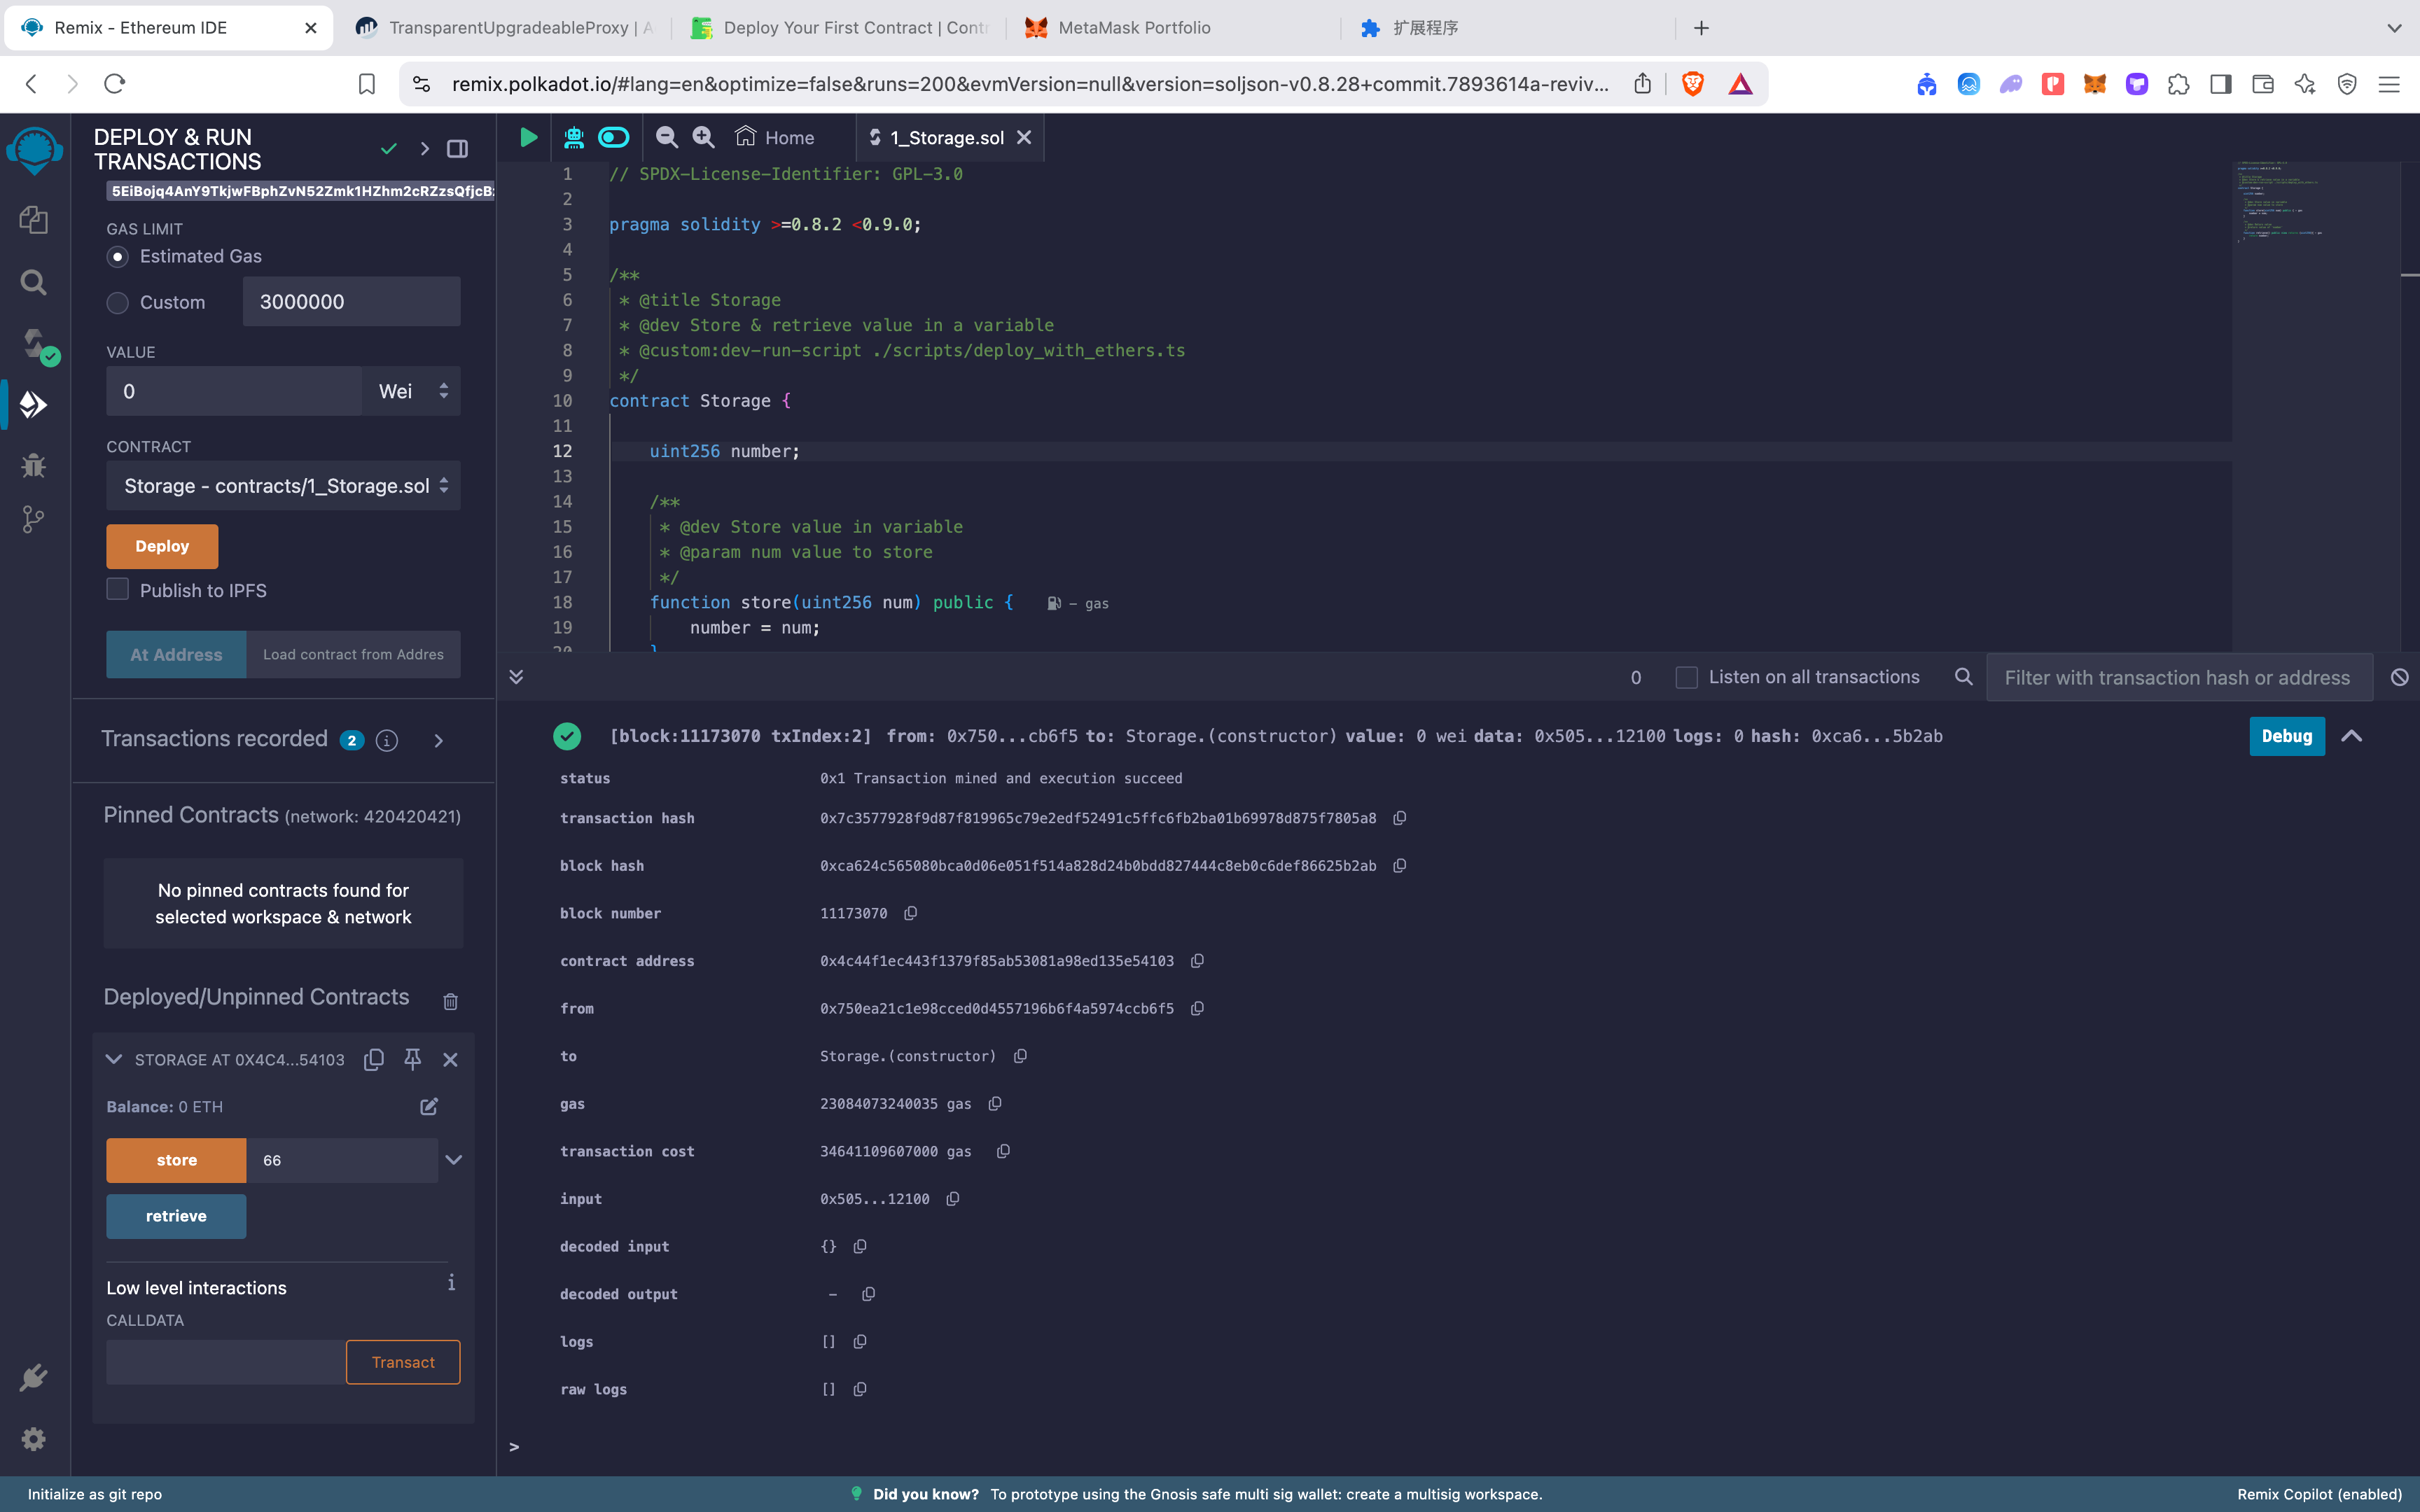Edit the contract balance pencil icon
2420x1512 pixels.
point(429,1106)
